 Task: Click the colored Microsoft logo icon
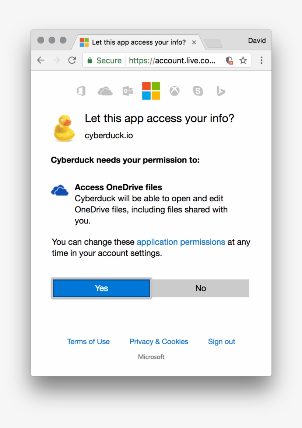tap(151, 91)
